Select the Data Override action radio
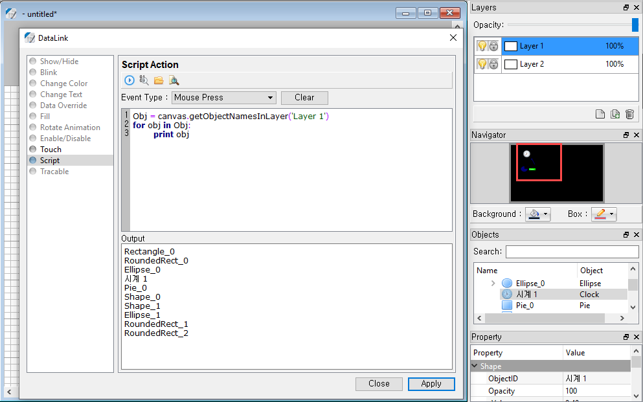Image resolution: width=643 pixels, height=402 pixels. [33, 106]
